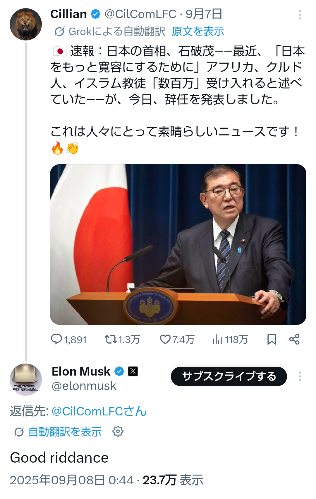
Task: Click the reply comment icon on Cillian's post
Action: [x=56, y=339]
